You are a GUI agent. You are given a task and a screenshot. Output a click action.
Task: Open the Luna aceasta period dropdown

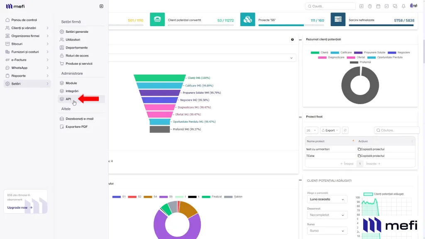(327, 199)
